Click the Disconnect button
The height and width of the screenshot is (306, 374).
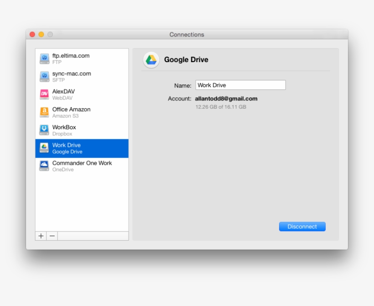[x=302, y=226]
